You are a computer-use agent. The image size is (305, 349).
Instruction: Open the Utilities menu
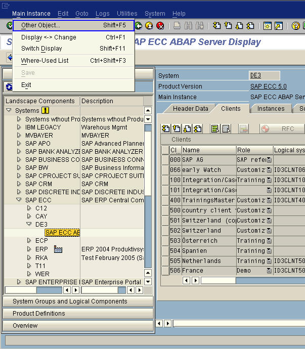[127, 14]
